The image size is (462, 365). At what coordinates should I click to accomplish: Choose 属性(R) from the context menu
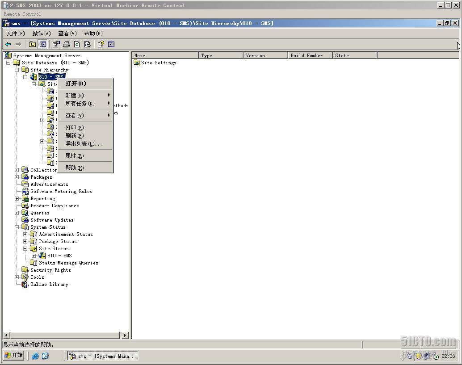tap(85, 156)
